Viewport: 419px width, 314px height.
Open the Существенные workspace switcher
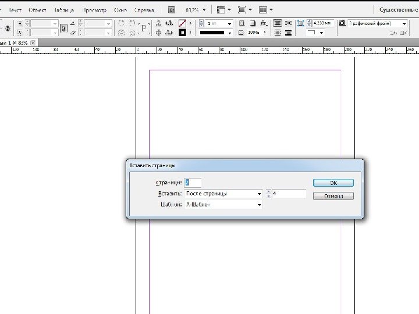399,10
